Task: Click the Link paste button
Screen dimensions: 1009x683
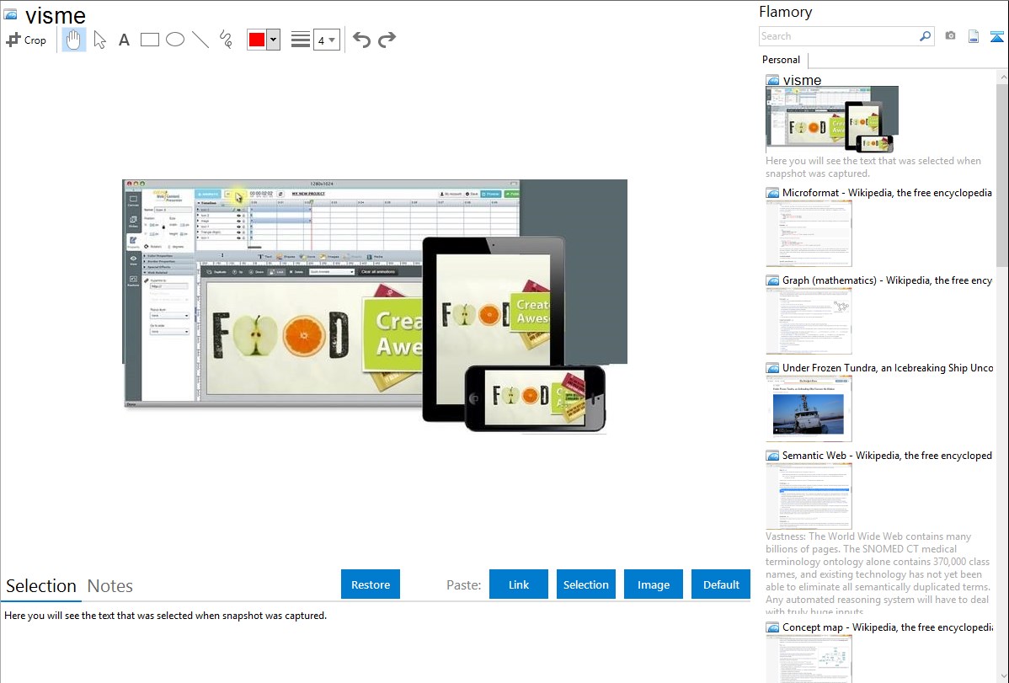Action: 519,584
